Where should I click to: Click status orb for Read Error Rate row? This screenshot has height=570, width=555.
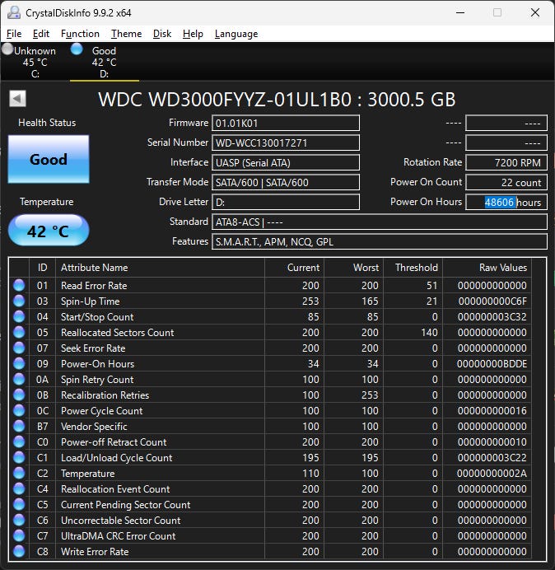(19, 285)
